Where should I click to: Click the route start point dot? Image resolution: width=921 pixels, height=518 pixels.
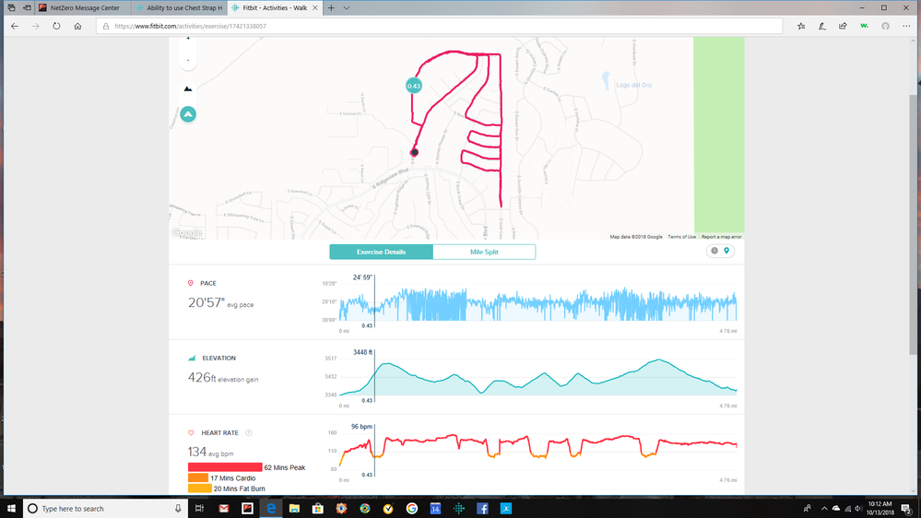tap(414, 152)
